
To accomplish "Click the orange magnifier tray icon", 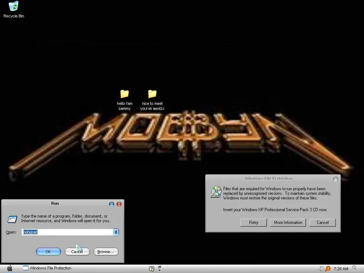I will pos(328,269).
